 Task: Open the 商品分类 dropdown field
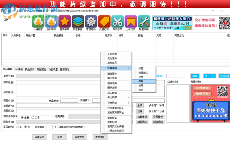pyautogui.click(x=58, y=76)
